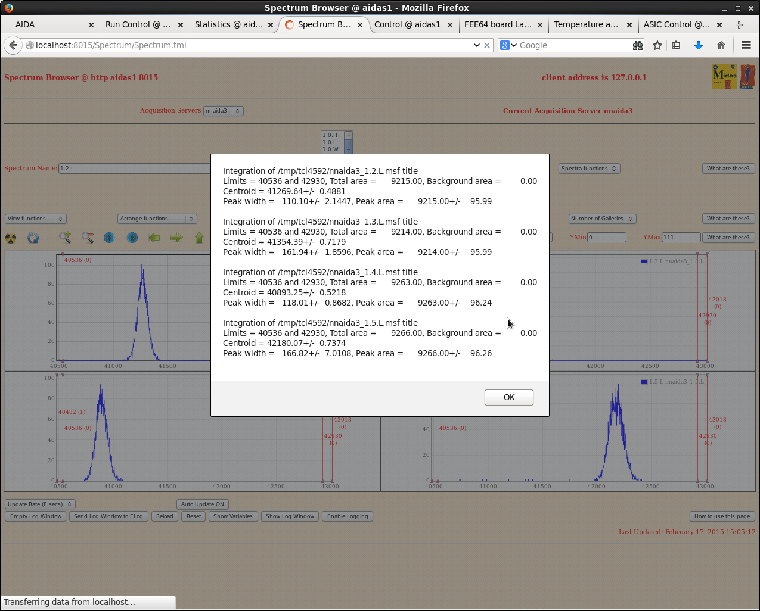
Task: Toggle Show Log Window
Action: (290, 516)
